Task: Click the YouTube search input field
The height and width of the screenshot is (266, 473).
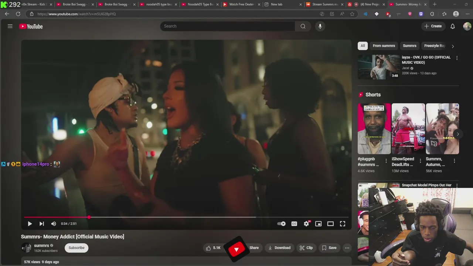Action: (x=227, y=26)
